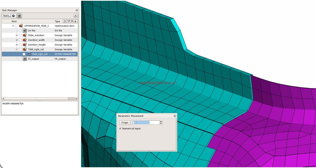Click the DV file gear icon
This screenshot has width=316, height=168.
coord(25,31)
